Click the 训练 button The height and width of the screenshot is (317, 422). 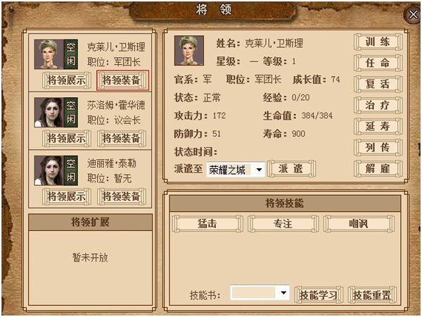(378, 42)
